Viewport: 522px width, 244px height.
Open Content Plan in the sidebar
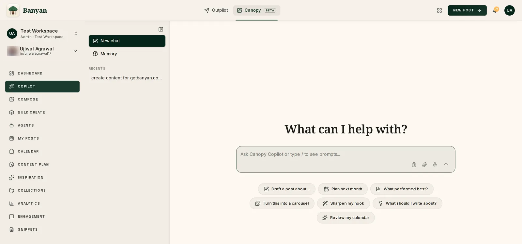point(42,165)
